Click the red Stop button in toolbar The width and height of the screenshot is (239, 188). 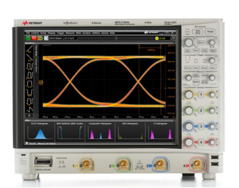pos(34,38)
